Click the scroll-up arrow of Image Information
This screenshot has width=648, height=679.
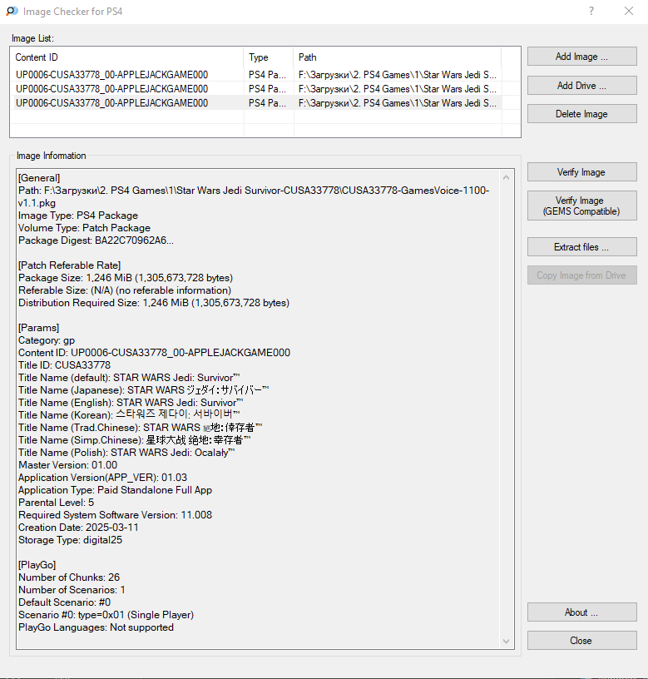tap(506, 177)
